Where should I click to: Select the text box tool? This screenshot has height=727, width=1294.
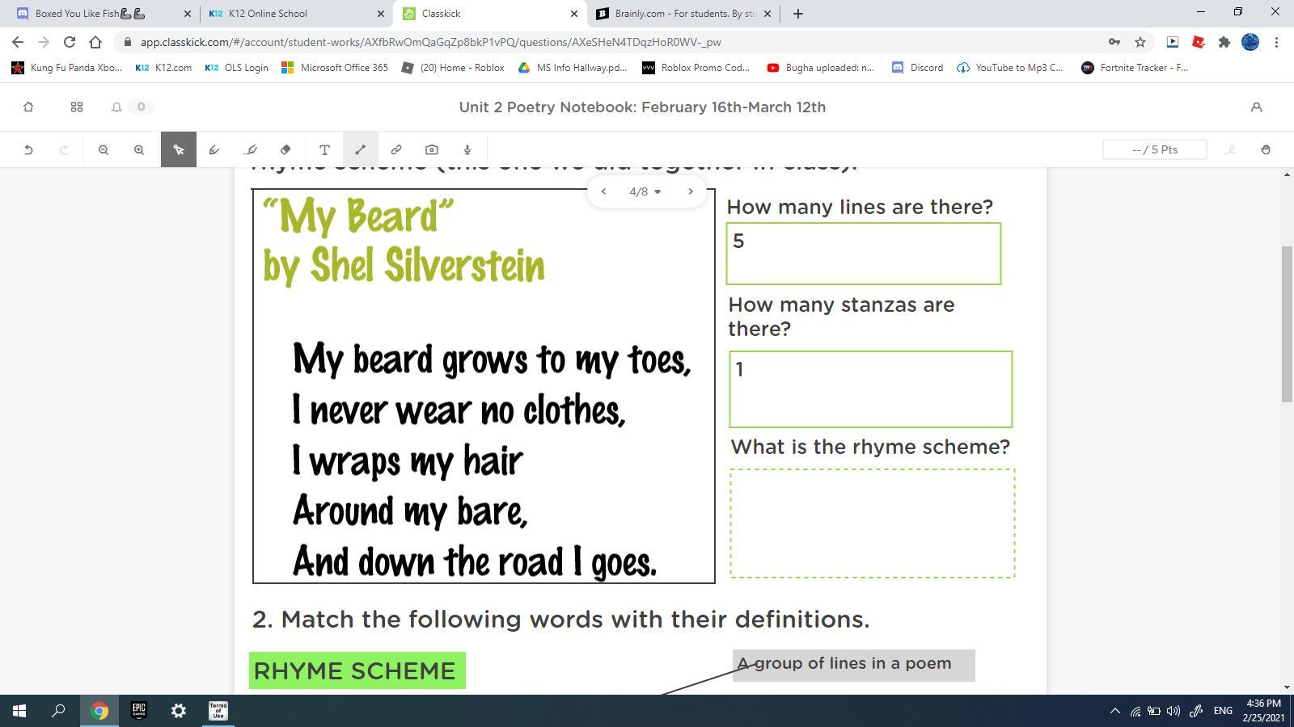pos(324,149)
